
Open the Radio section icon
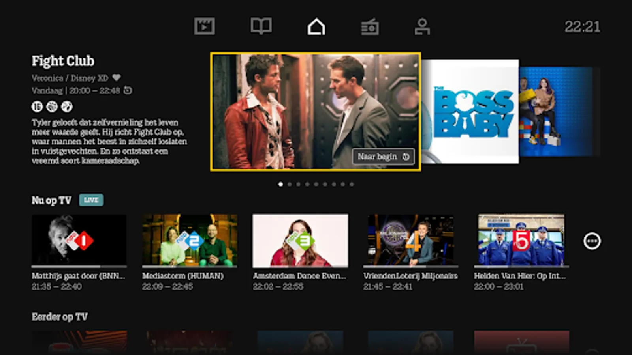(x=370, y=26)
